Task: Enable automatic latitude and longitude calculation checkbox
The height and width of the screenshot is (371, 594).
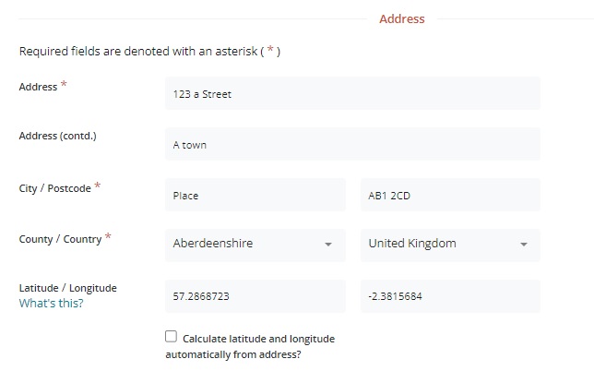Action: click(172, 338)
